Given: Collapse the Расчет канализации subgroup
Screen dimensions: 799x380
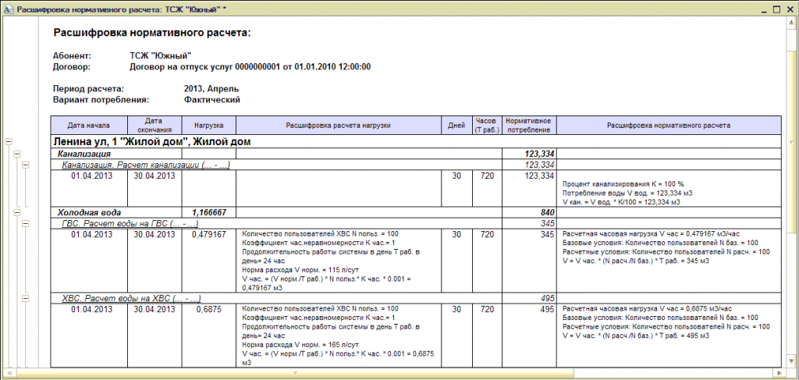Looking at the screenshot, I should click(26, 165).
